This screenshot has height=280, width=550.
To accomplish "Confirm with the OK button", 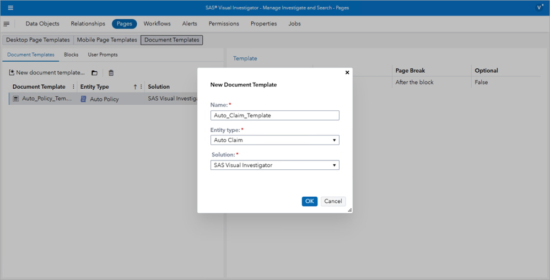I will (x=309, y=201).
